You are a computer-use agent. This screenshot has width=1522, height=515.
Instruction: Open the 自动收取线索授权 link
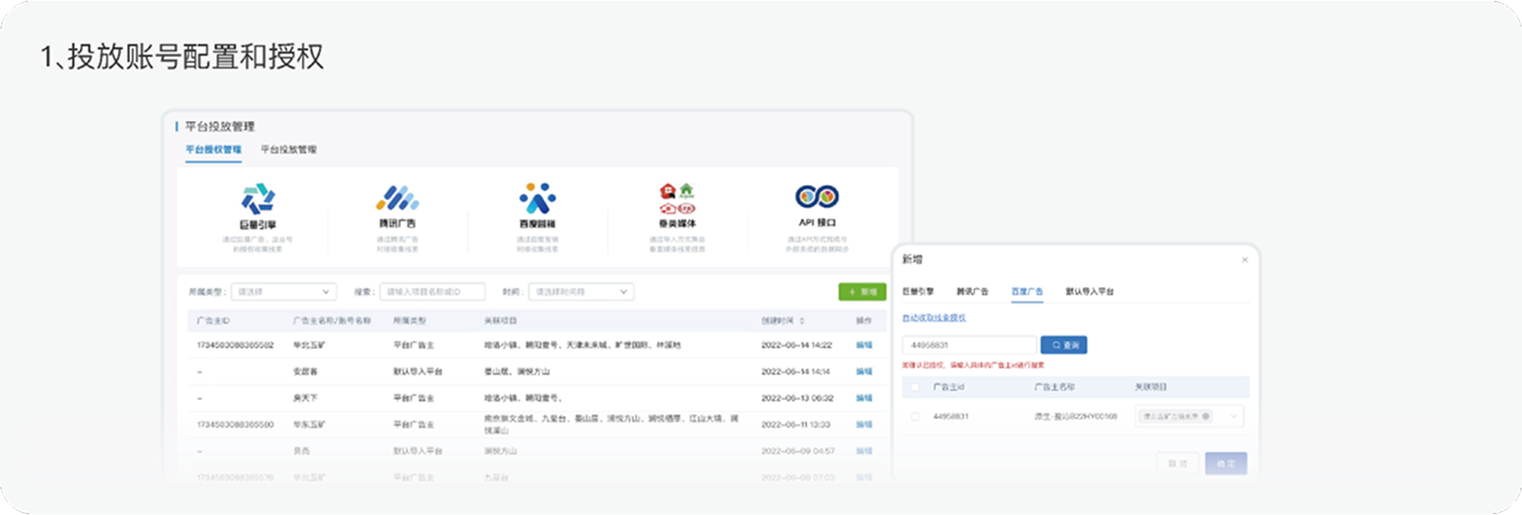click(934, 318)
